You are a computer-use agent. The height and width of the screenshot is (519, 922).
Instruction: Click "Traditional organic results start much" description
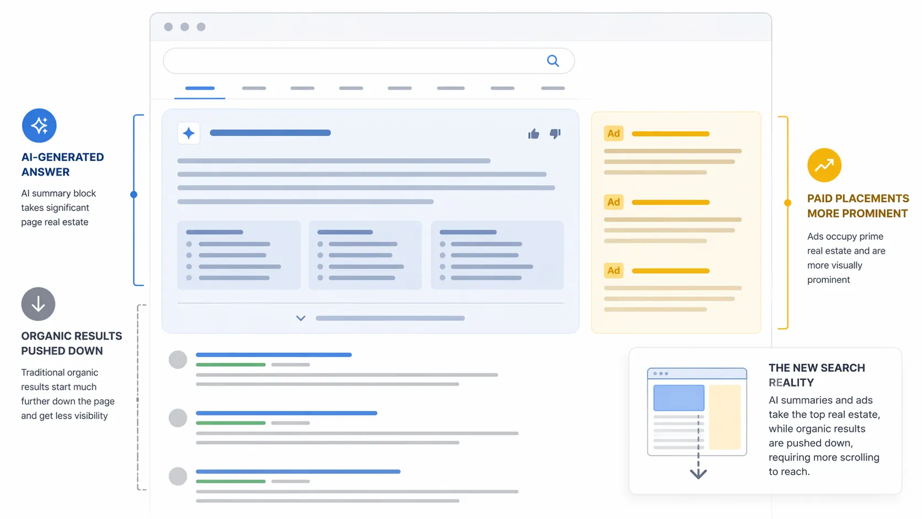point(68,394)
